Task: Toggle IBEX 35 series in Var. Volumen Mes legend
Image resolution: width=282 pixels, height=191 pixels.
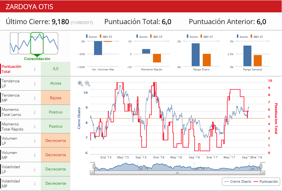Action: pyautogui.click(x=106, y=36)
